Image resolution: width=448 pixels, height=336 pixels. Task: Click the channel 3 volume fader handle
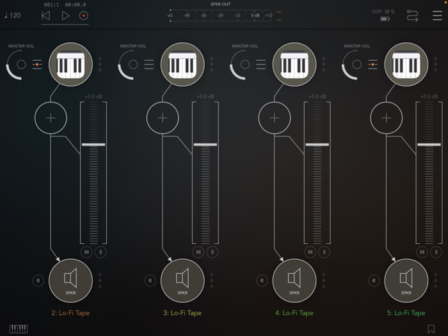pos(205,145)
